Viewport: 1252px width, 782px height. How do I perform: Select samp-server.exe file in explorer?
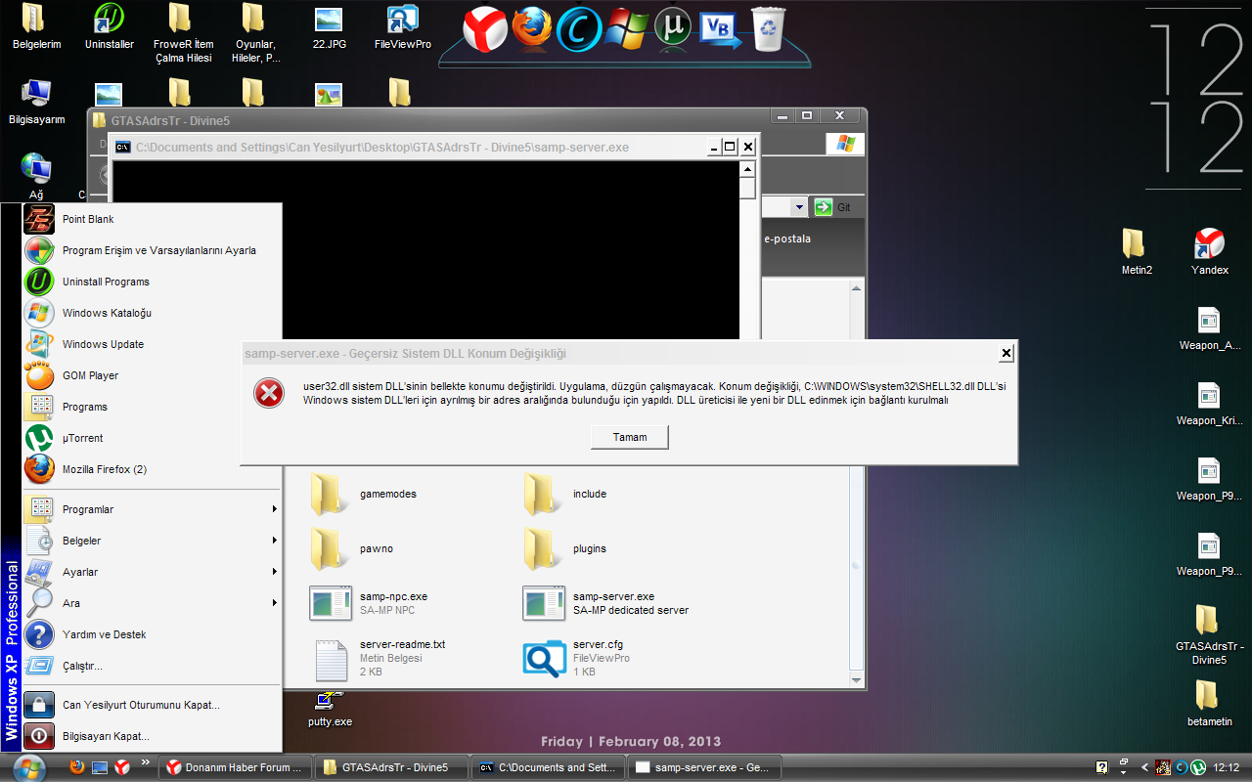(x=606, y=603)
